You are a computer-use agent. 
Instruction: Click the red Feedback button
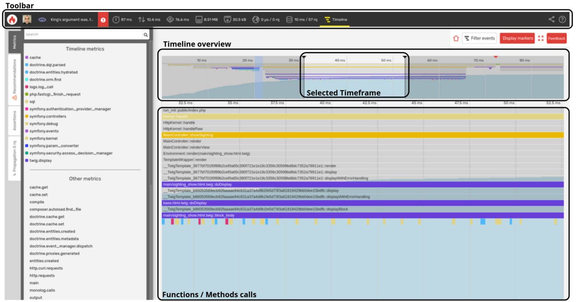557,38
